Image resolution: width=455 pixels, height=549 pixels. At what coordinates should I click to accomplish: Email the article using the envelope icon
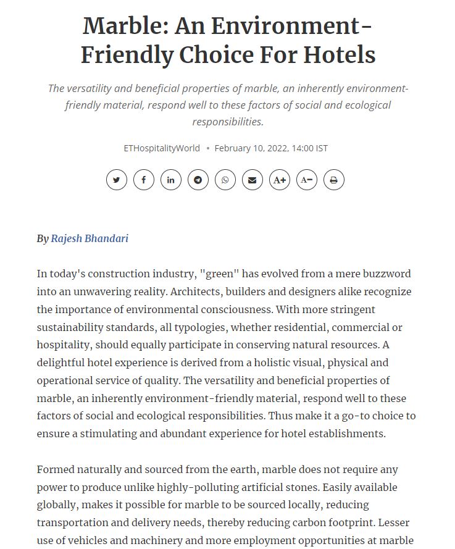[253, 180]
